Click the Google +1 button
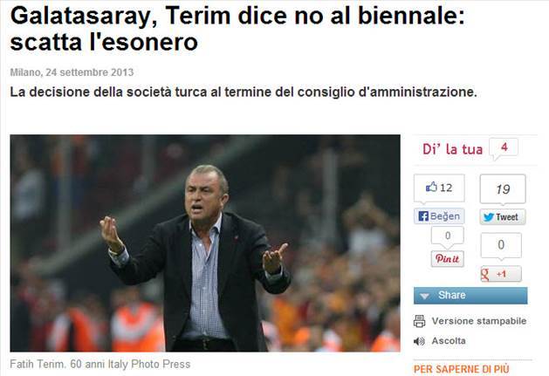 click(501, 274)
